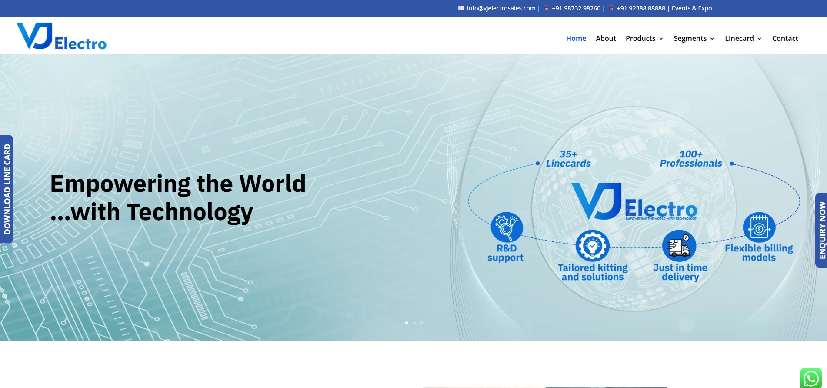Click the VJ Electro logo in header
827x388 pixels.
click(x=61, y=37)
